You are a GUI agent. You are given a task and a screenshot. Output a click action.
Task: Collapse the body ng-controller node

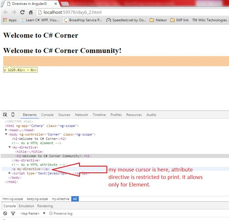click(x=6, y=134)
